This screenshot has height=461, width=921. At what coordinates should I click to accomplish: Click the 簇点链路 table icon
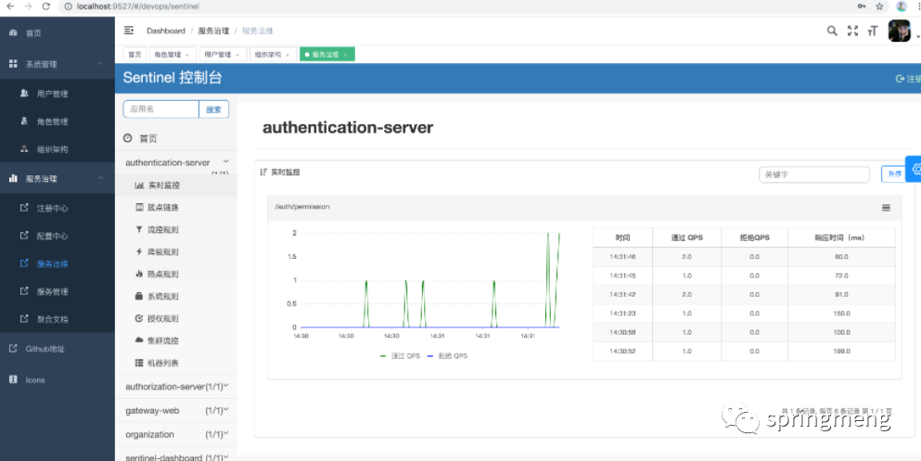point(139,207)
